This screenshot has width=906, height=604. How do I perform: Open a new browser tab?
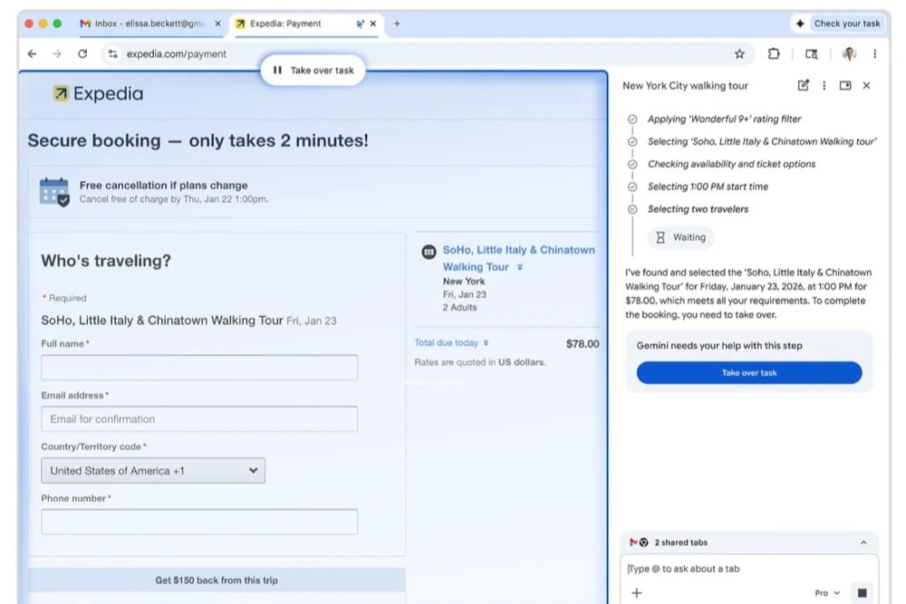397,24
